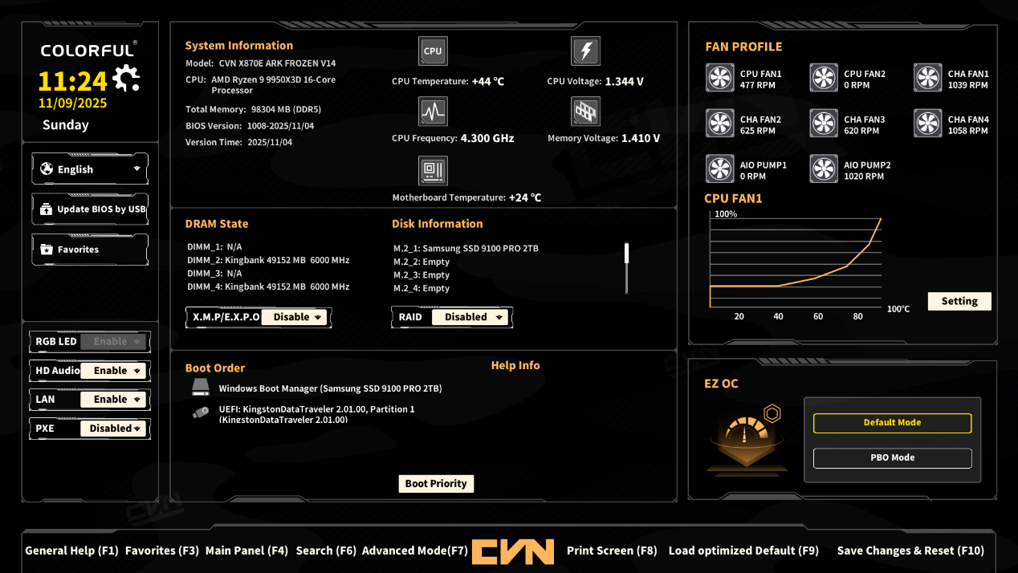Image resolution: width=1018 pixels, height=573 pixels.
Task: Select the CHA FAN2 fan icon
Action: pyautogui.click(x=720, y=124)
